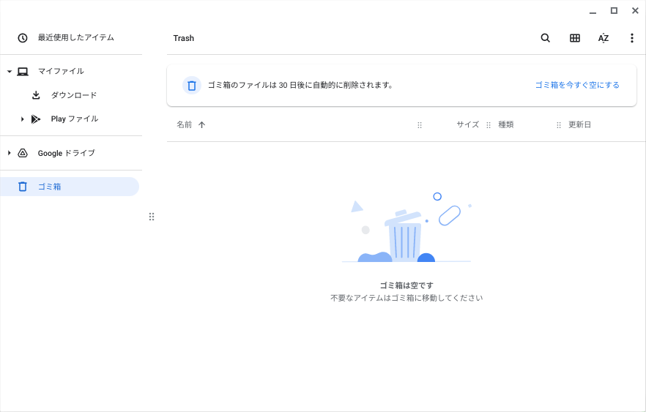This screenshot has width=646, height=412.
Task: Open the three-dot more menu
Action: click(631, 38)
